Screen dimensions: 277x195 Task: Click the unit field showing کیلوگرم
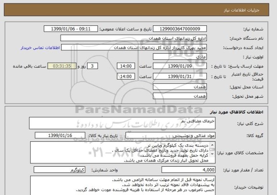tap(59, 170)
